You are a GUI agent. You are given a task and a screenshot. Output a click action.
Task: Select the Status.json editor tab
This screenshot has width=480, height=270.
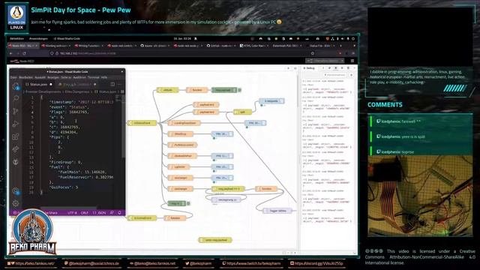38,84
